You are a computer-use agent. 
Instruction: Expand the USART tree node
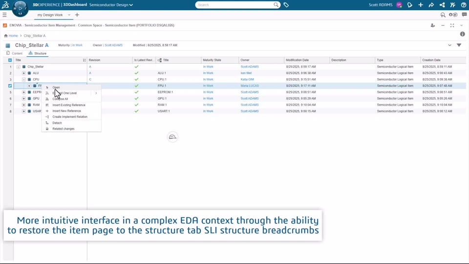click(x=23, y=111)
